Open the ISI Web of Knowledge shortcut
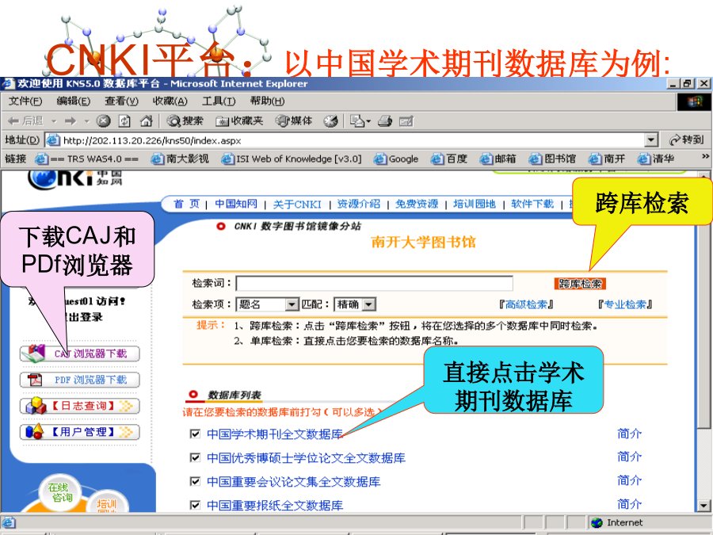Screen dimensions: 713x535 coord(292,159)
